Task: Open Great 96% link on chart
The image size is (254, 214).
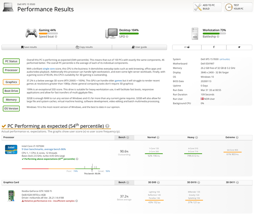Action: [108, 171]
